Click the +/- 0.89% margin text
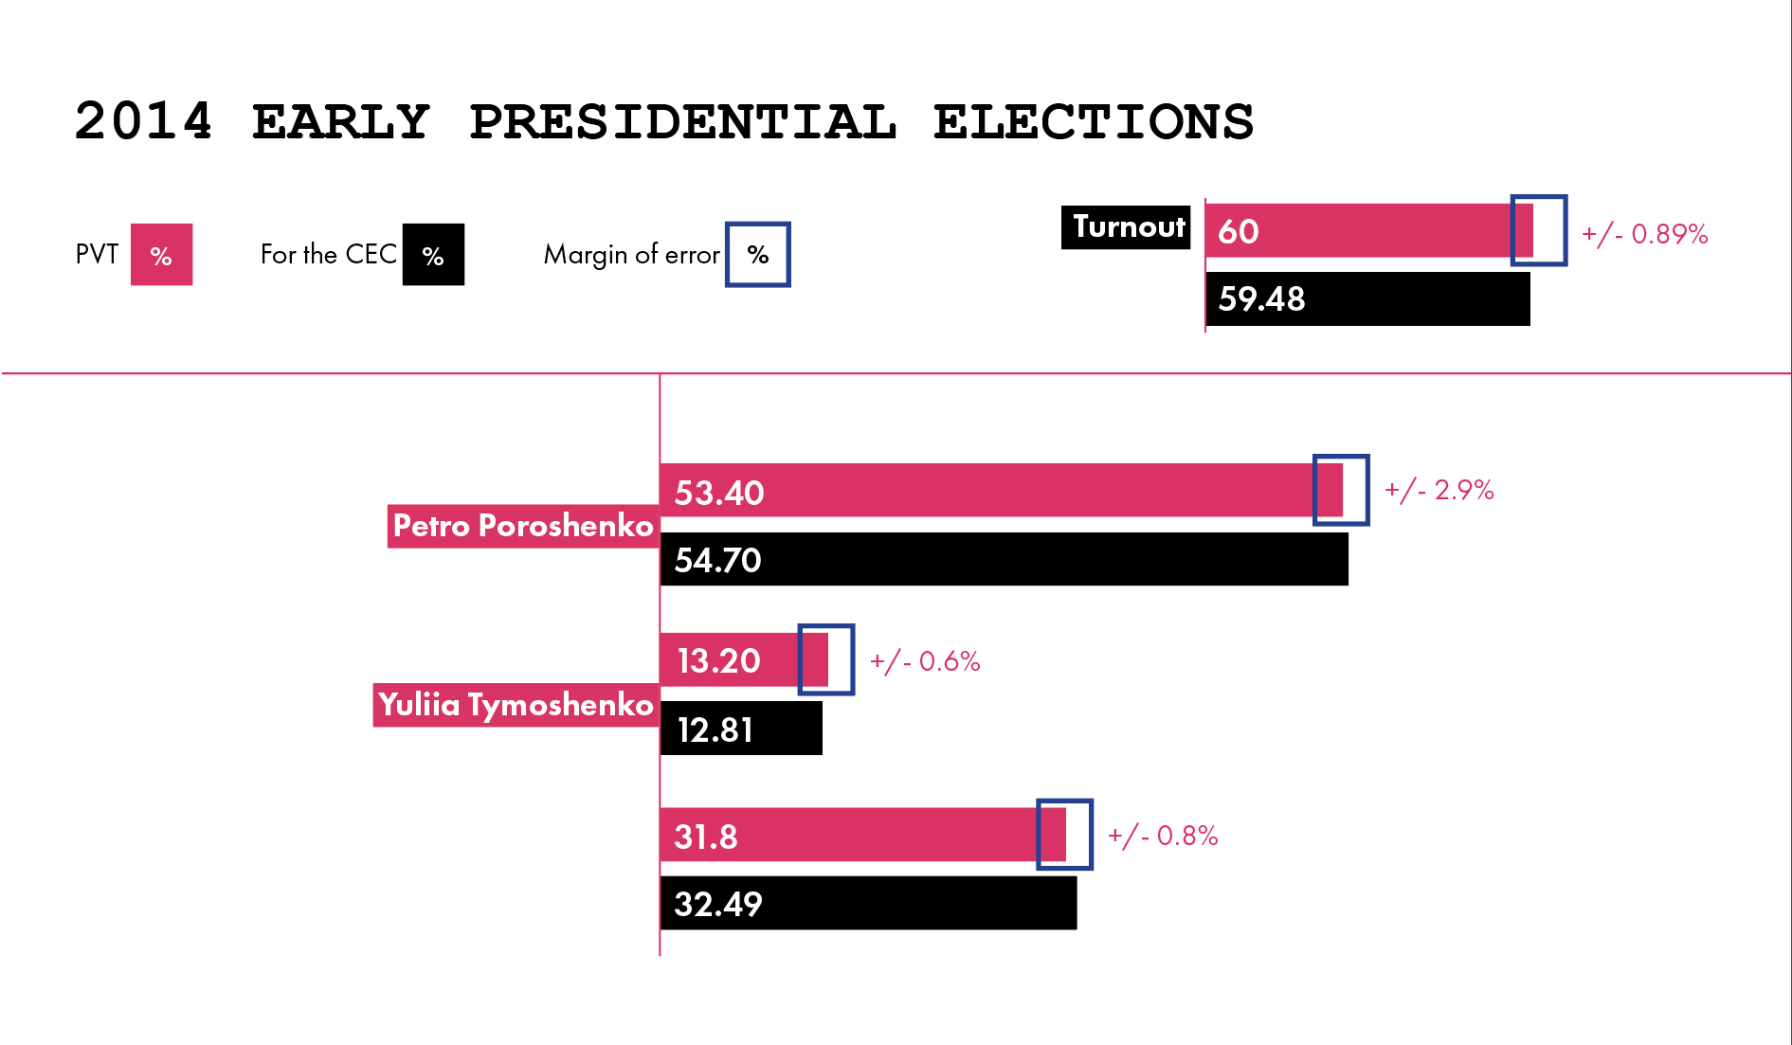 tap(1644, 234)
